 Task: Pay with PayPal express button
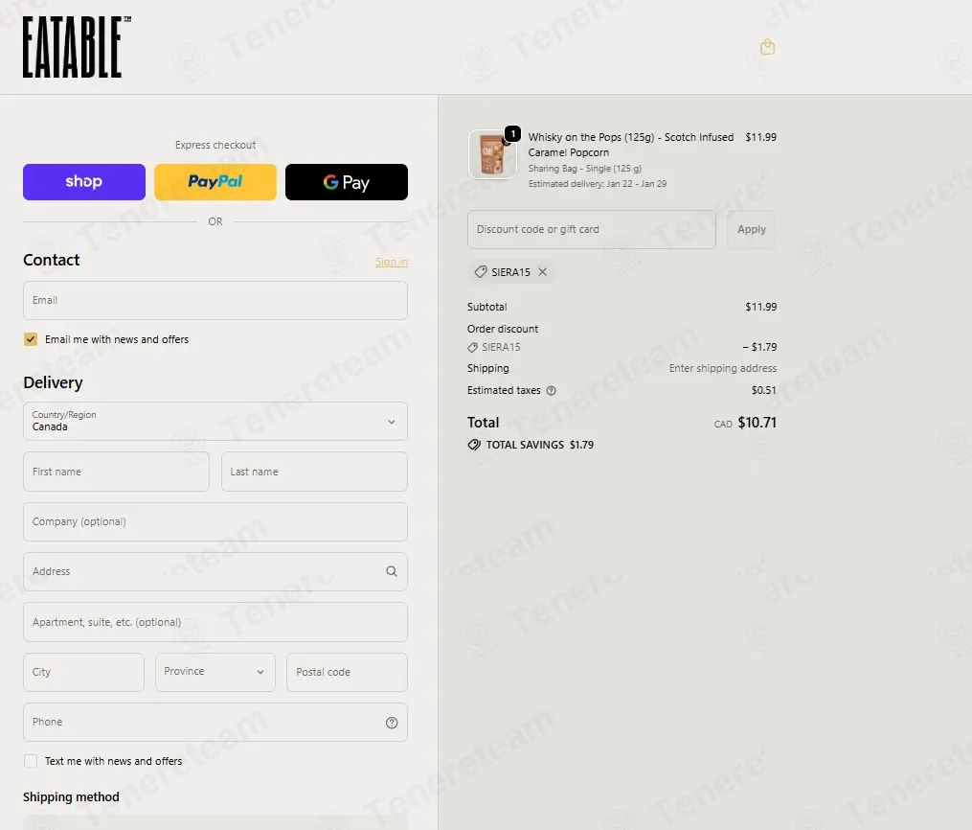215,182
